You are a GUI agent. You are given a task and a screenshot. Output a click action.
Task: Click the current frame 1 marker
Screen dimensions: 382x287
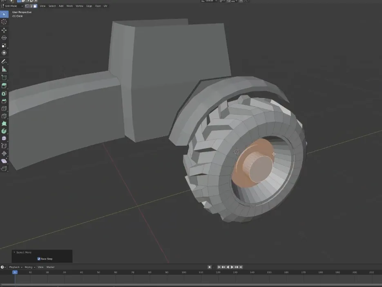tap(15, 272)
